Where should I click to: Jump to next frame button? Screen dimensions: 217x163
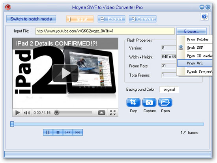[x=78, y=132]
